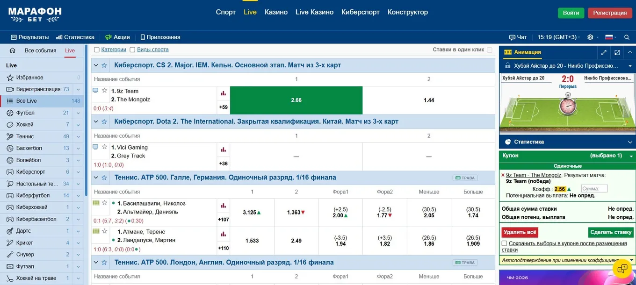Enable Ставки в один клик checkbox

(490, 50)
